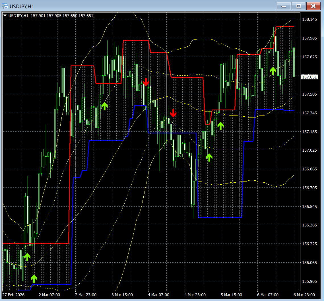Screen dimensions: 324x301
Task: Click the USDJPY chart window icon
Action: click(x=5, y=6)
